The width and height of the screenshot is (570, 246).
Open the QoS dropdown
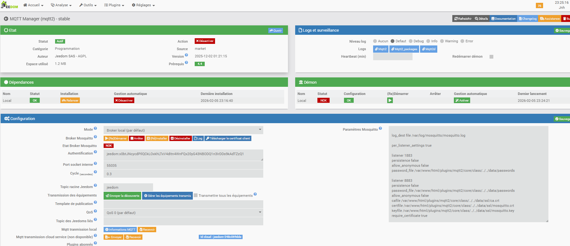pos(183,212)
